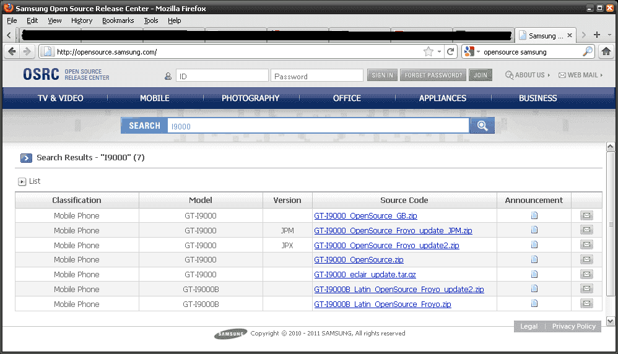The width and height of the screenshot is (618, 354).
Task: Go forward using the browser forward arrow
Action: [27, 51]
